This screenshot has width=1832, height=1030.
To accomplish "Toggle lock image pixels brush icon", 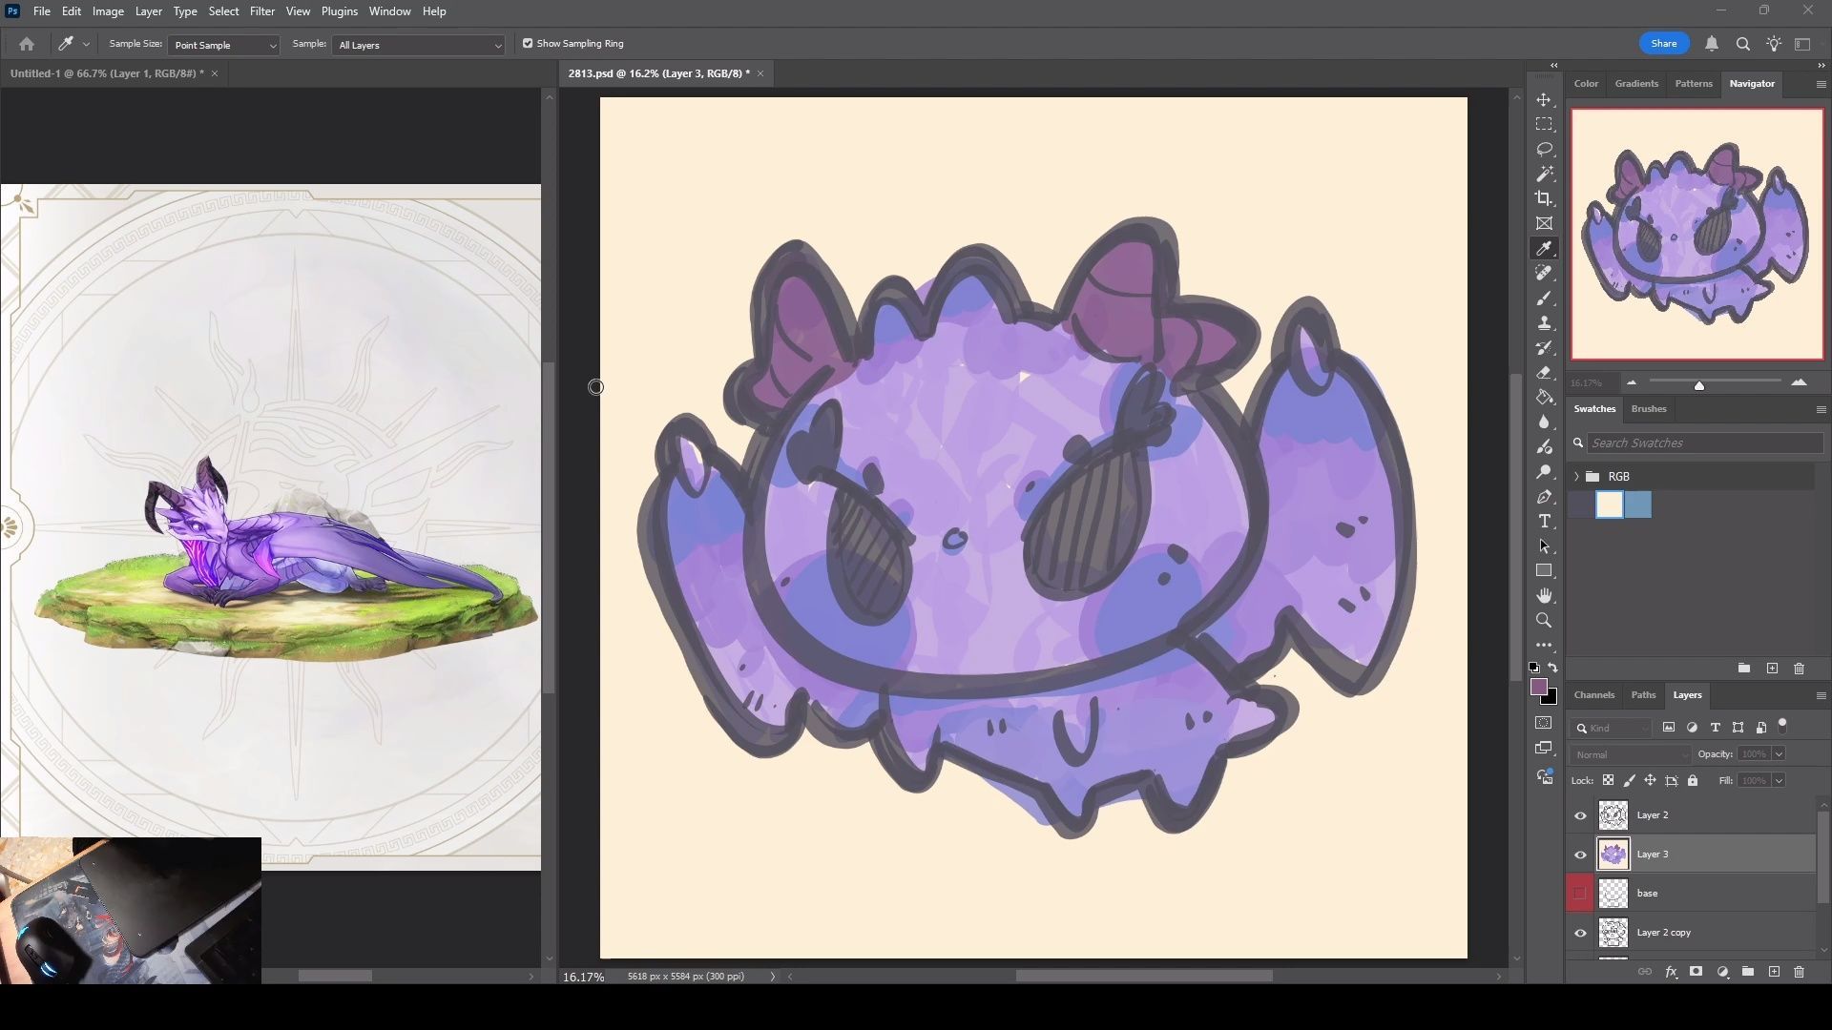I will click(1629, 780).
